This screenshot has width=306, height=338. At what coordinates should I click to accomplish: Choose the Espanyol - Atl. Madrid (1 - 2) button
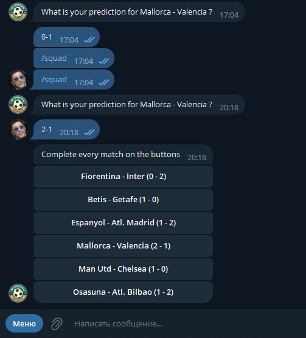pyautogui.click(x=123, y=223)
